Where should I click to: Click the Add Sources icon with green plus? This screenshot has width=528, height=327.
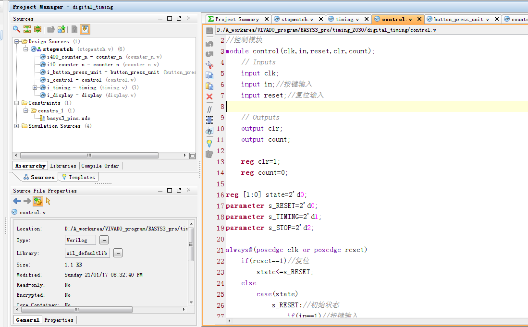pos(61,29)
